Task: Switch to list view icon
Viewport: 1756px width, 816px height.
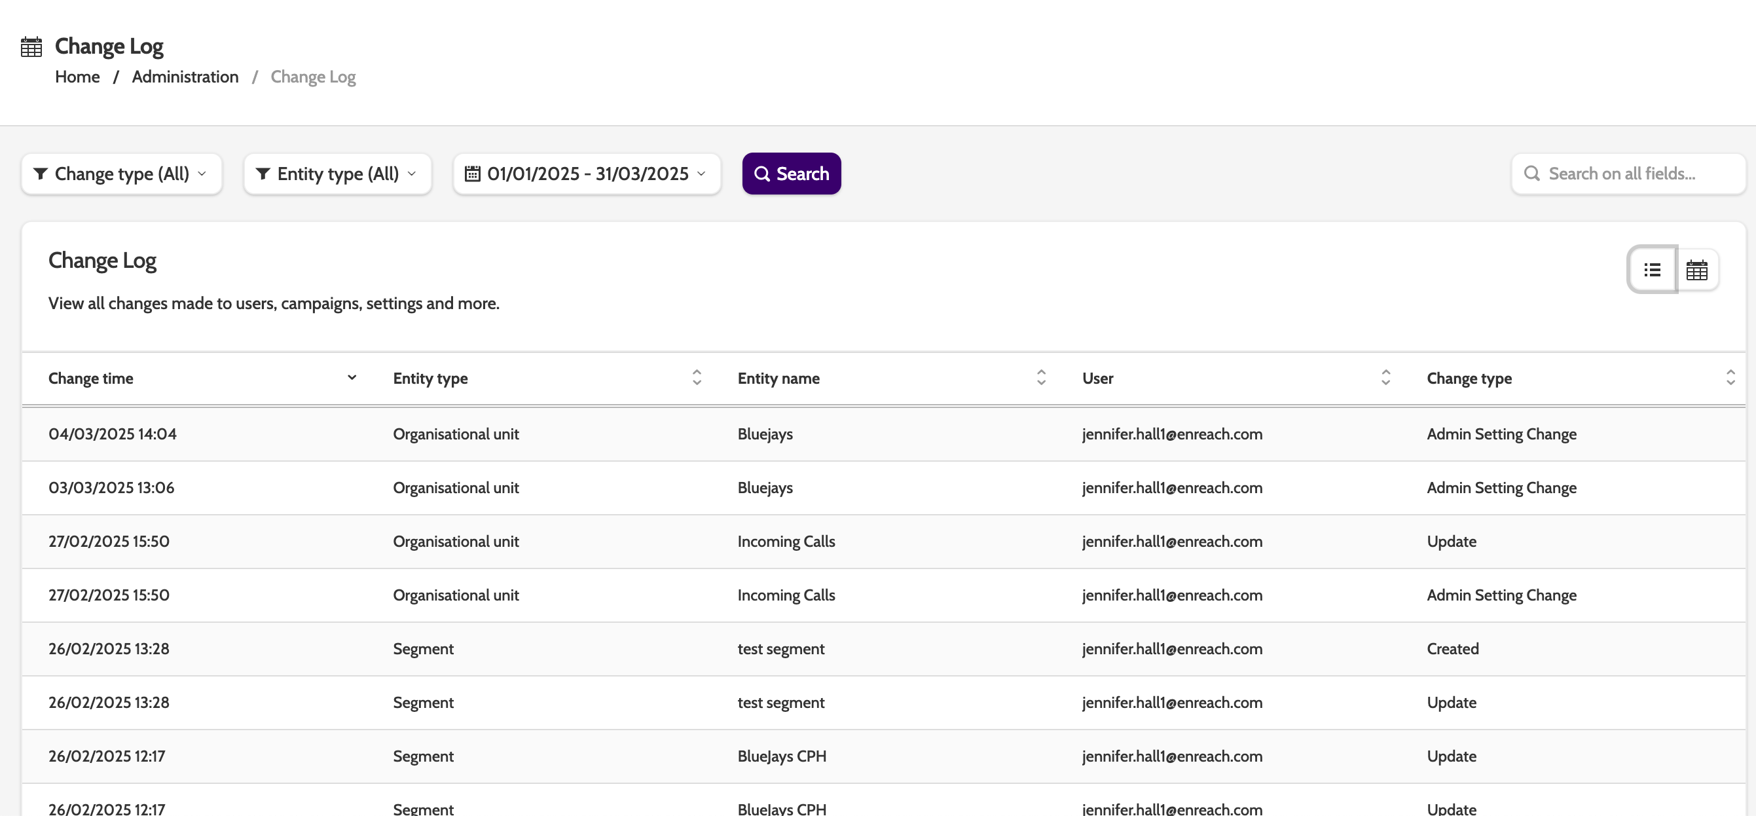Action: pyautogui.click(x=1652, y=270)
